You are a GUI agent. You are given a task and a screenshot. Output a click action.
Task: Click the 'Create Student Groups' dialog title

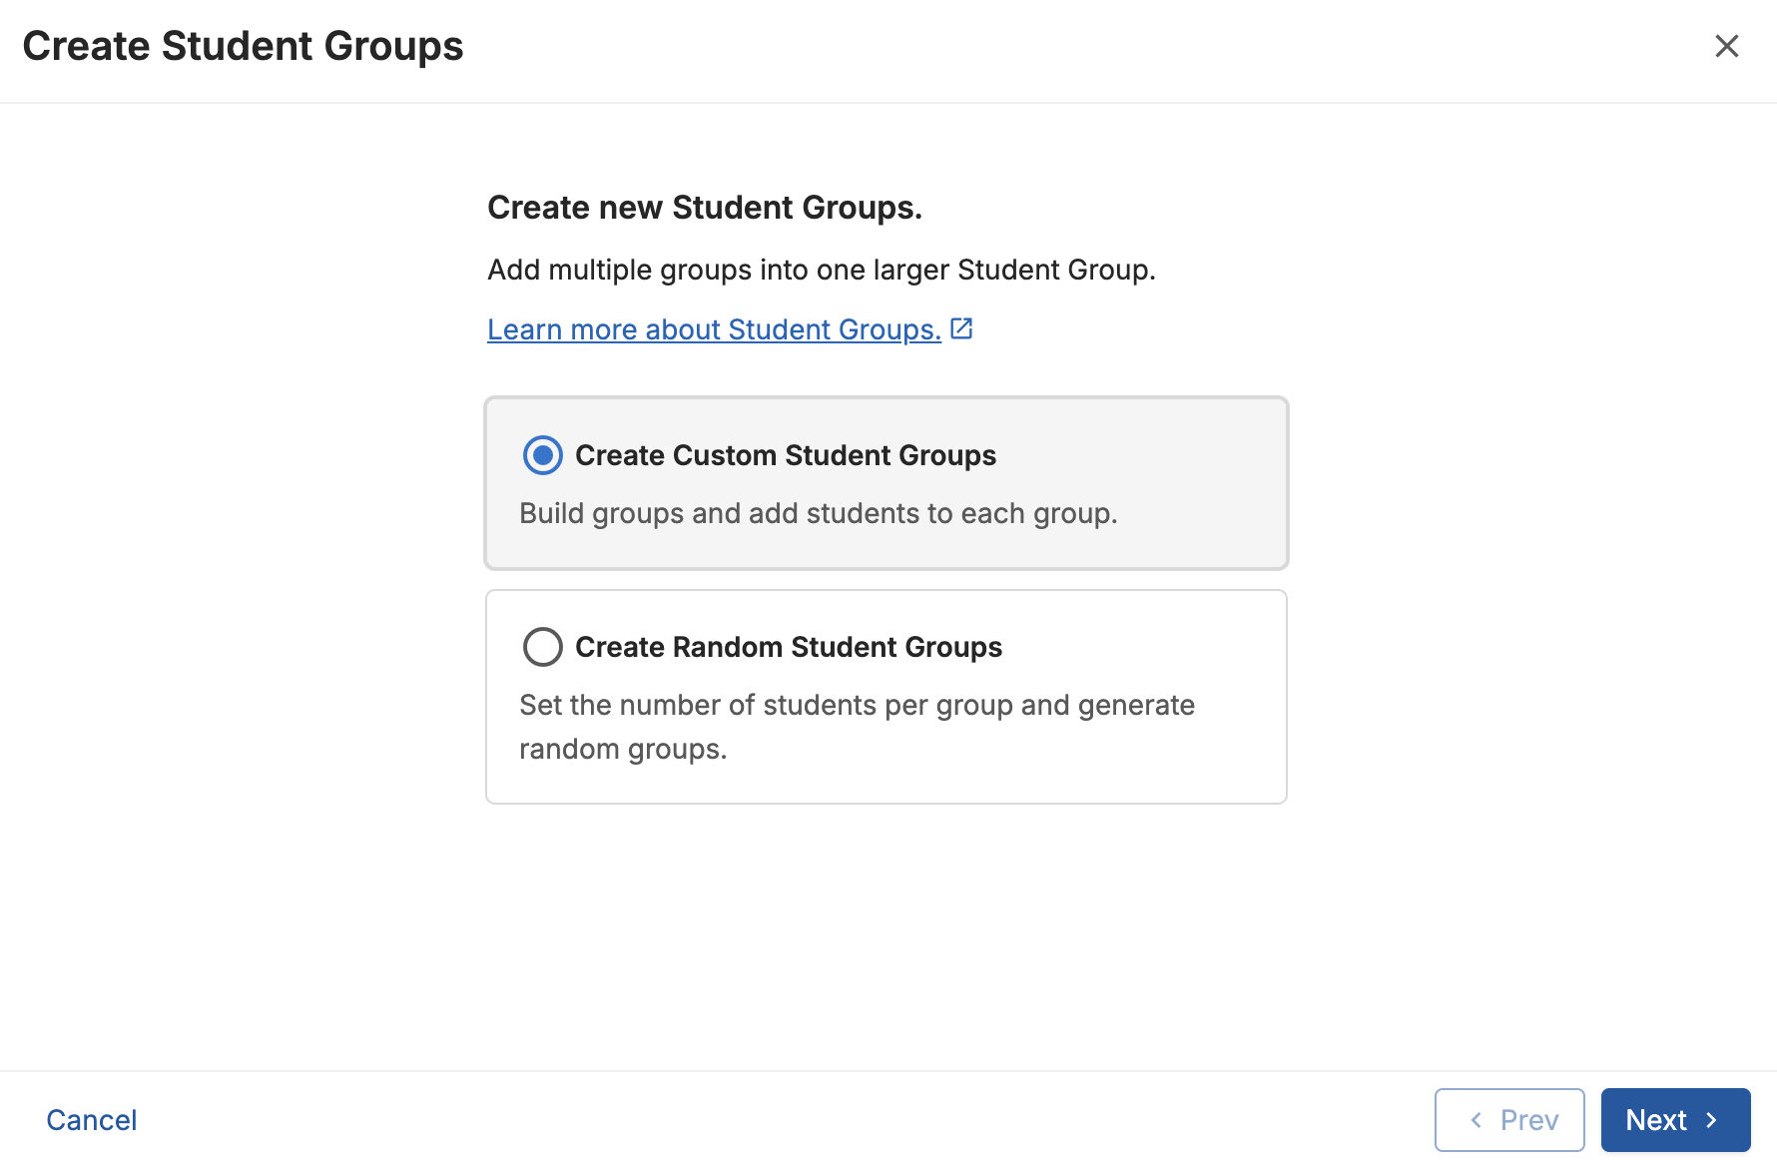point(243,46)
